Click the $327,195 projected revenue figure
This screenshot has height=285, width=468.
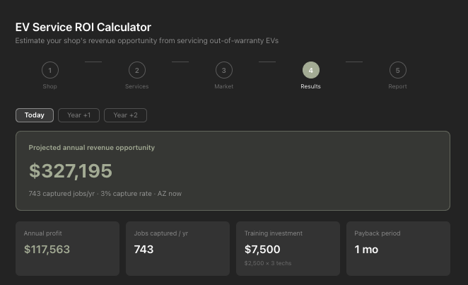coord(71,171)
